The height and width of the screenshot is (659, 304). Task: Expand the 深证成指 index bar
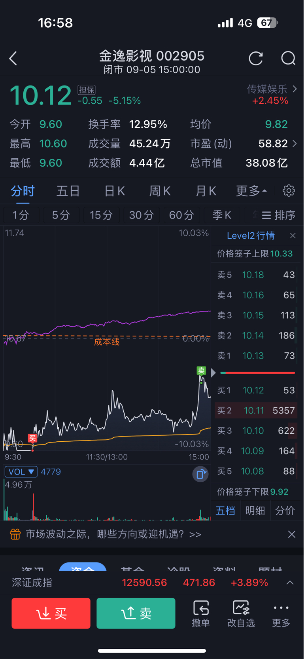pos(290,583)
